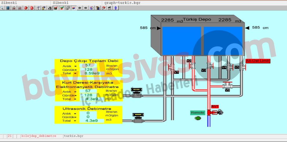Click the Anlık value in Depo Çıkışı panel
Viewport: 287px width, 142px height.
[x=88, y=65]
